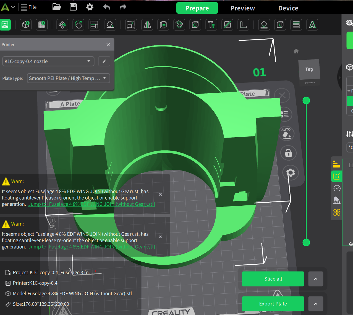
Task: Open the File menu
Action: (x=28, y=7)
